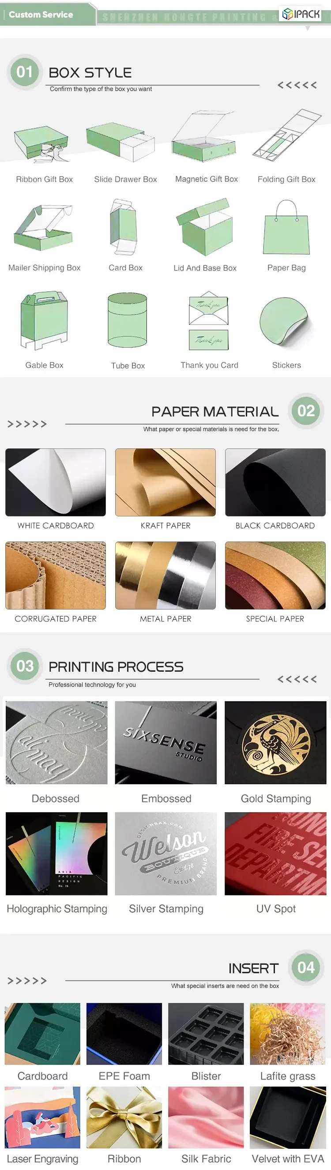Click the IPACK logo
The height and width of the screenshot is (1170, 331).
point(301,14)
